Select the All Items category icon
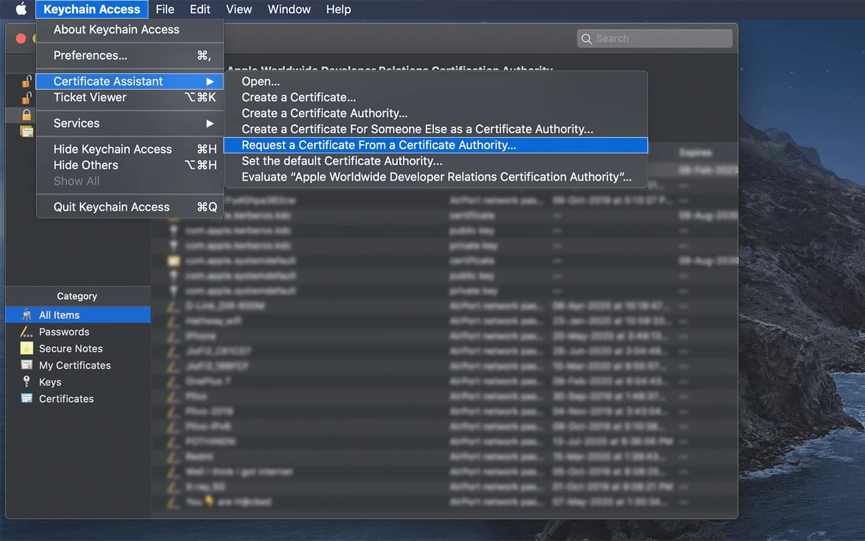The image size is (865, 541). (x=26, y=315)
